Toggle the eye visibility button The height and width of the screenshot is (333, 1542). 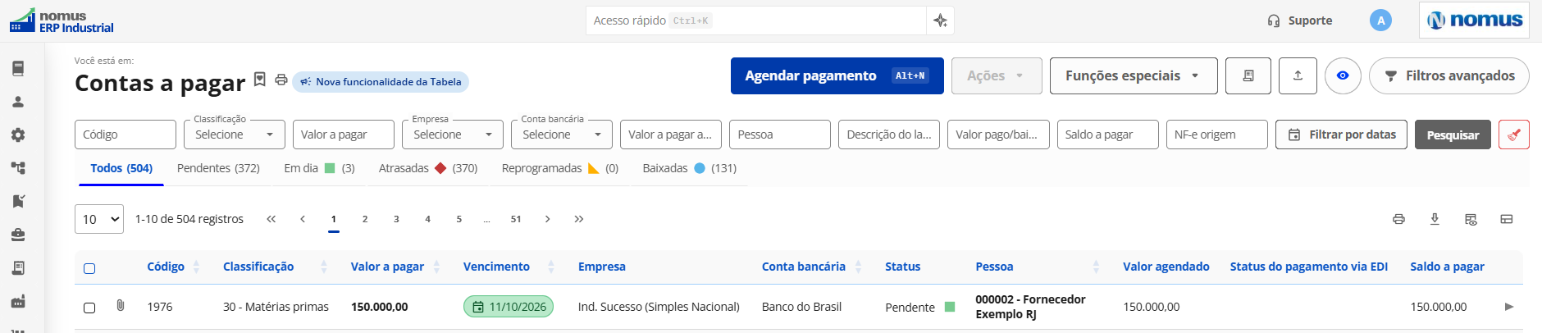(1343, 75)
